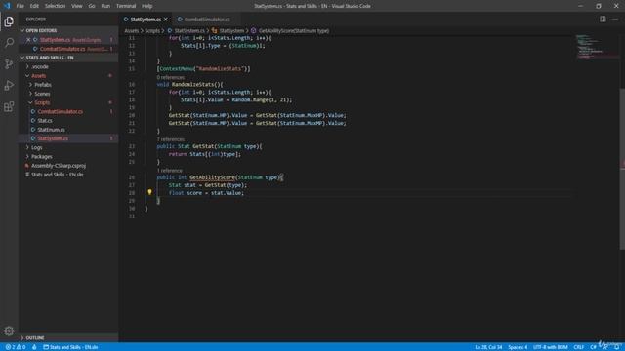The width and height of the screenshot is (625, 351).
Task: Open Stats and Skills - EN.sln file
Action: click(x=57, y=175)
